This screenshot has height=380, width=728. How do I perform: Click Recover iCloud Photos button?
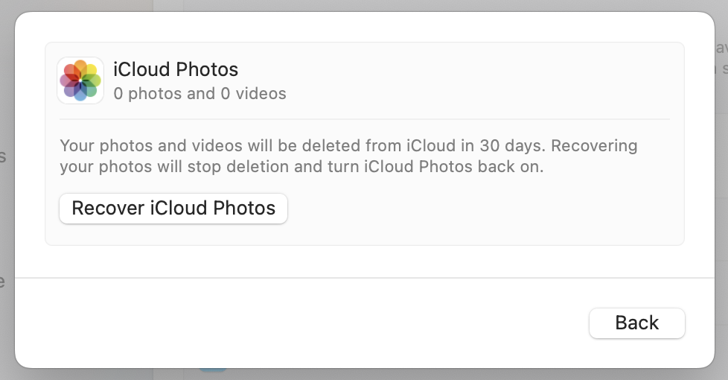click(173, 208)
